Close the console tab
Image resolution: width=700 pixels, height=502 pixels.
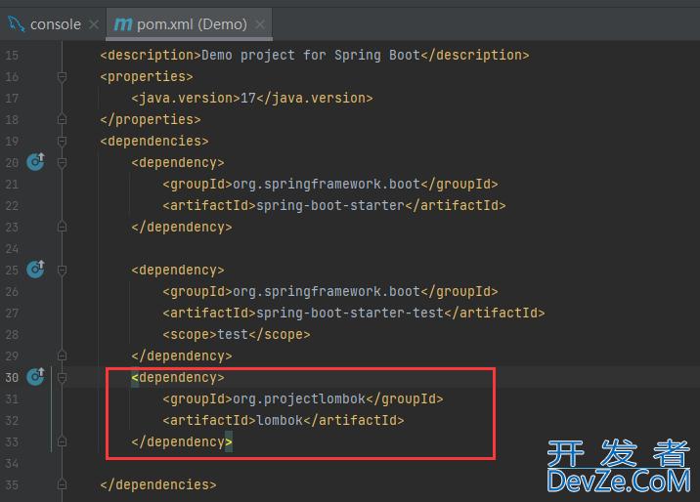click(94, 24)
